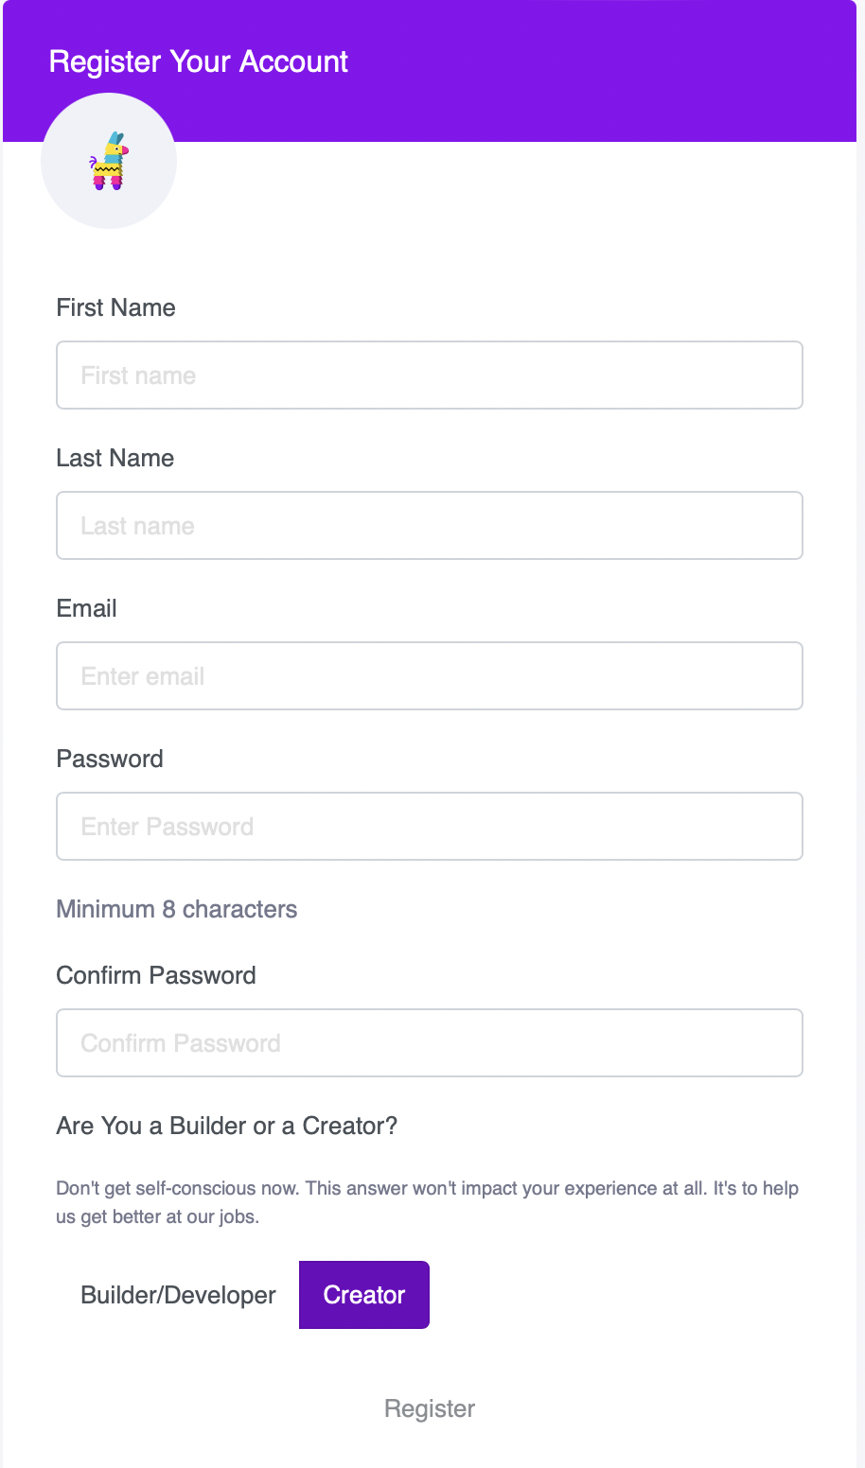Click the piñata llama logo icon
The height and width of the screenshot is (1468, 865).
click(109, 161)
